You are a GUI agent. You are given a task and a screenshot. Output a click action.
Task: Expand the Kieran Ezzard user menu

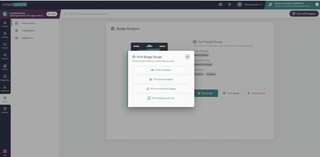point(250,4)
